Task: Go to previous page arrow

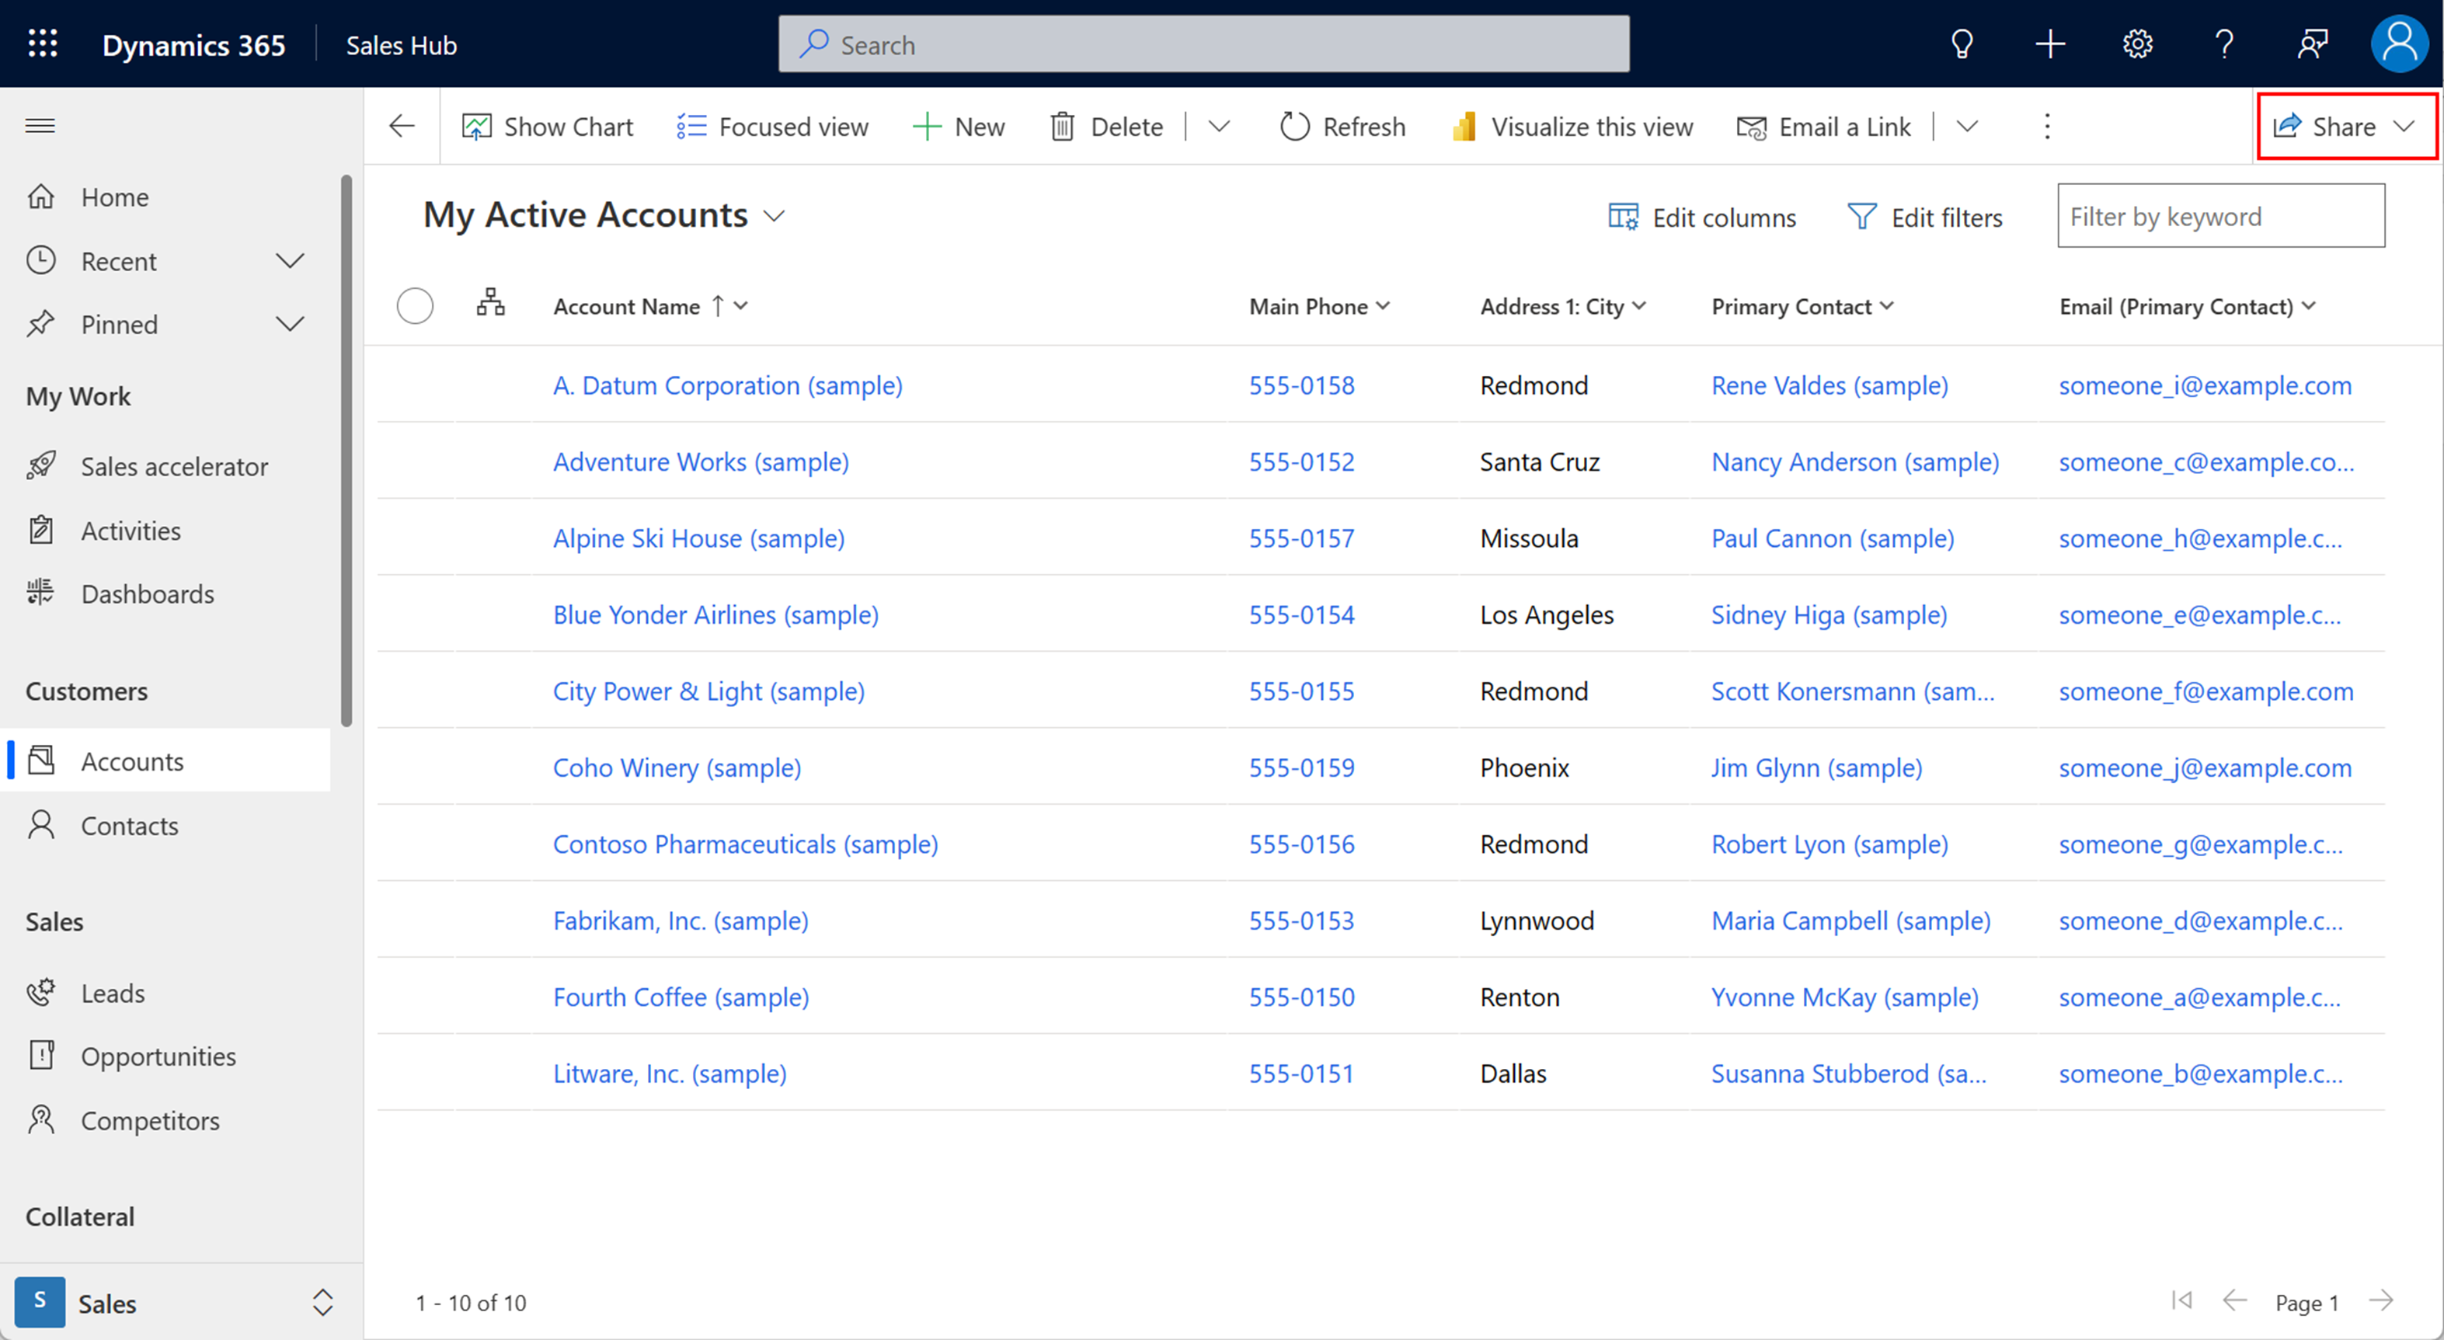Action: coord(2234,1300)
